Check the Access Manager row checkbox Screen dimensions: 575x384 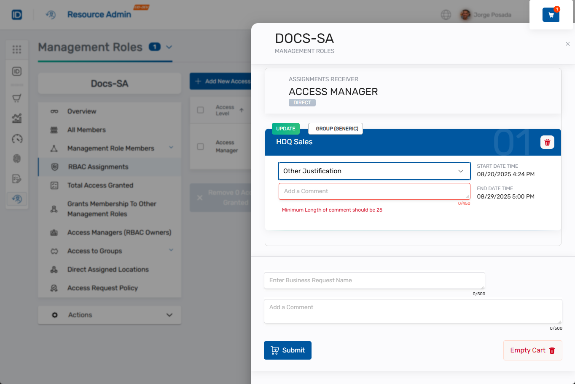coord(201,146)
